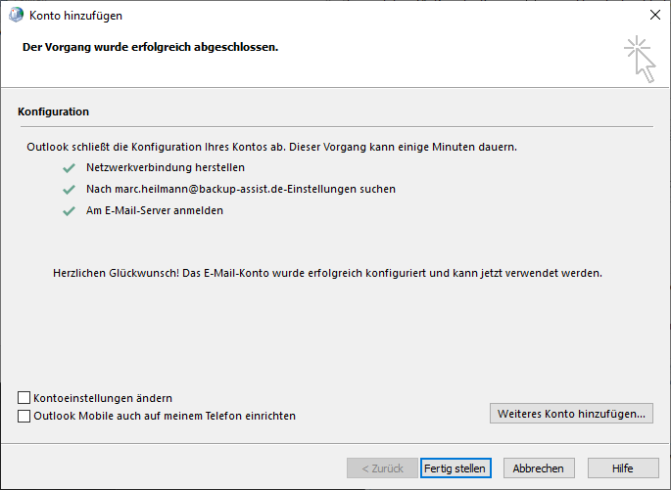Select the Konfiguration section heading

pos(54,112)
